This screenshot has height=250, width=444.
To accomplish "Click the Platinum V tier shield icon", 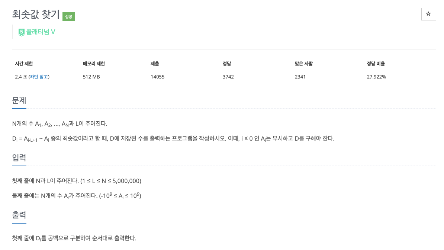I will [x=21, y=32].
